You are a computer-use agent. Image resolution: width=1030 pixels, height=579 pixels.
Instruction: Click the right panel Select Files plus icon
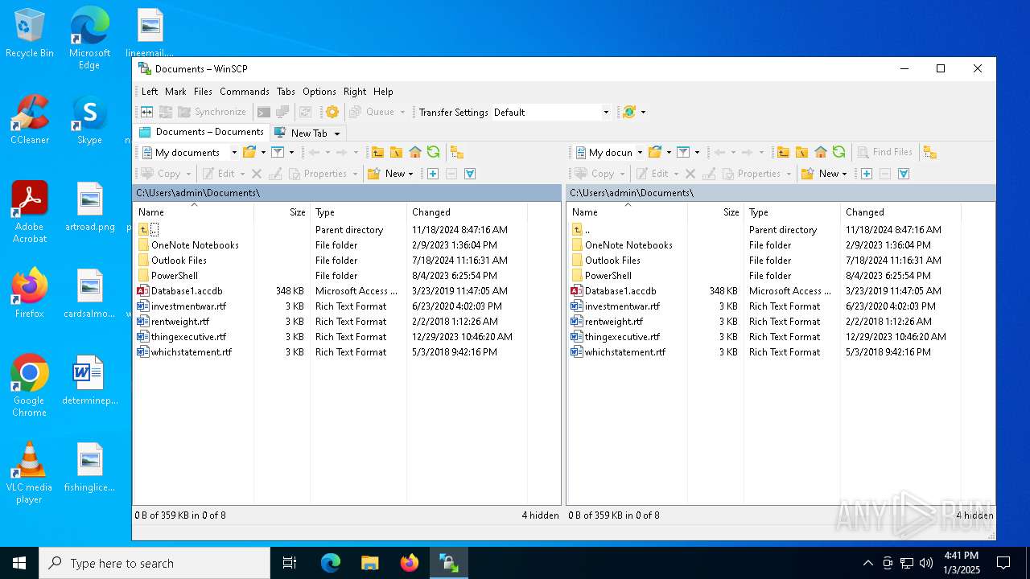(x=866, y=174)
